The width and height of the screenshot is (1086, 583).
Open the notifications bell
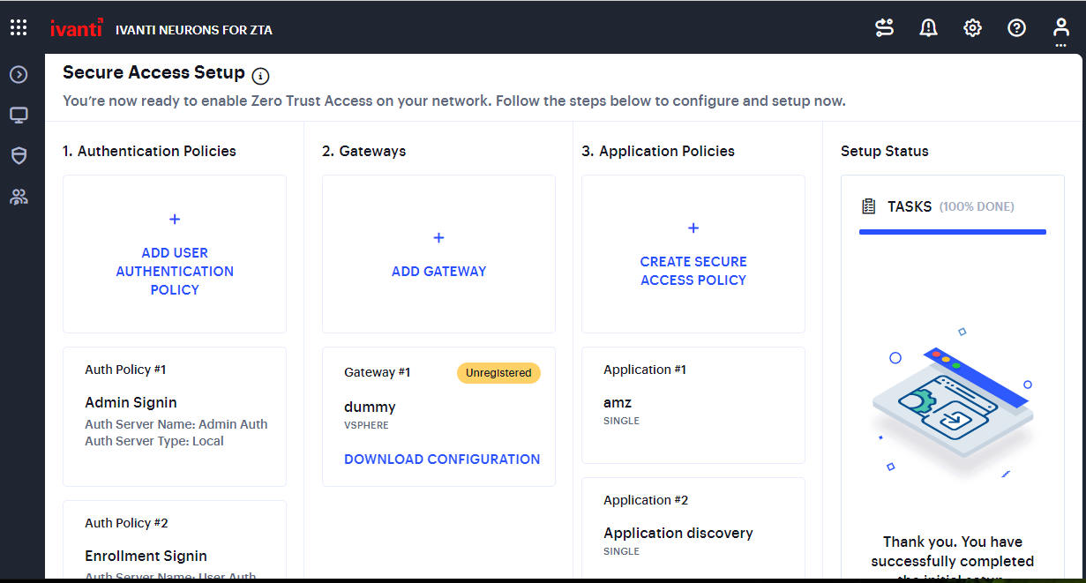(928, 27)
